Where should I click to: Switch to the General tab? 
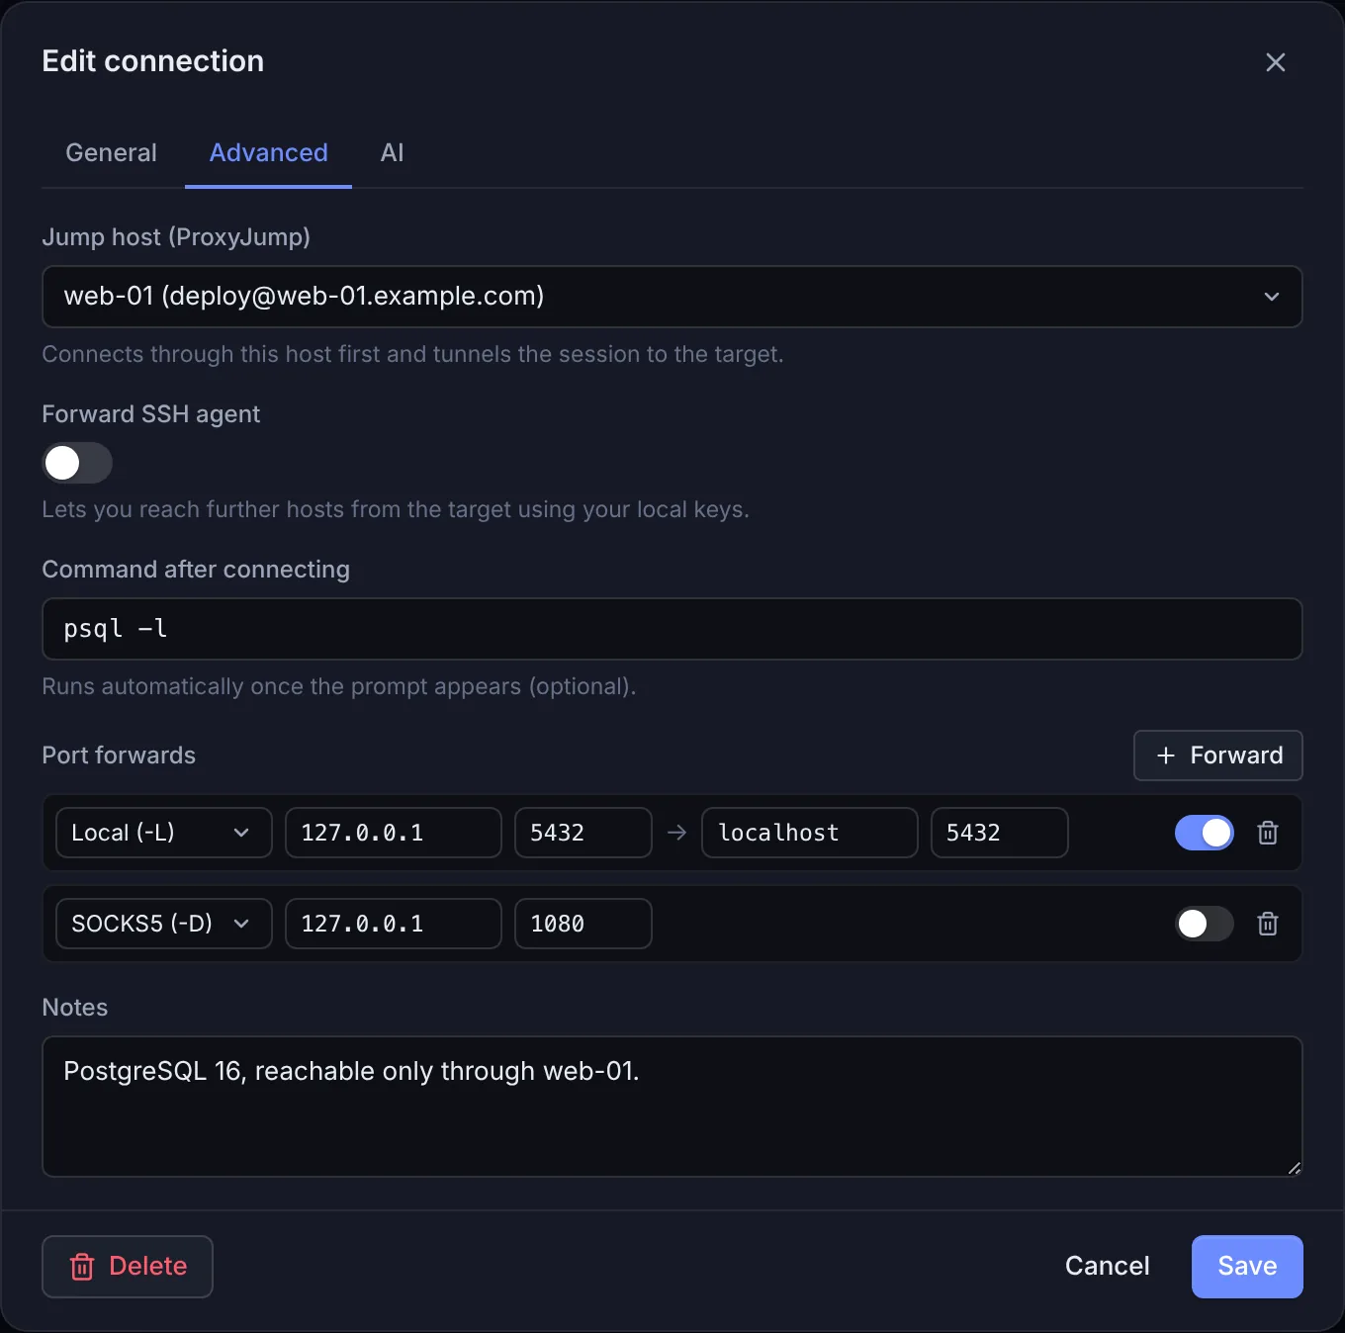pos(111,152)
